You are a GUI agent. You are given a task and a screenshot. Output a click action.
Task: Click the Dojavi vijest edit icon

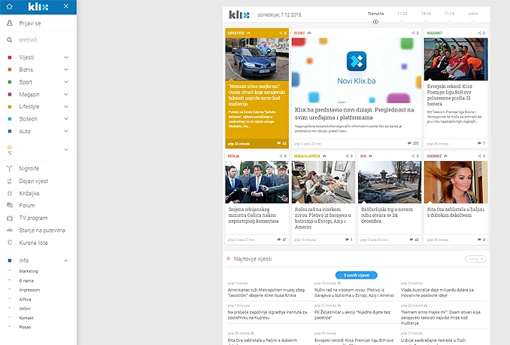point(10,181)
